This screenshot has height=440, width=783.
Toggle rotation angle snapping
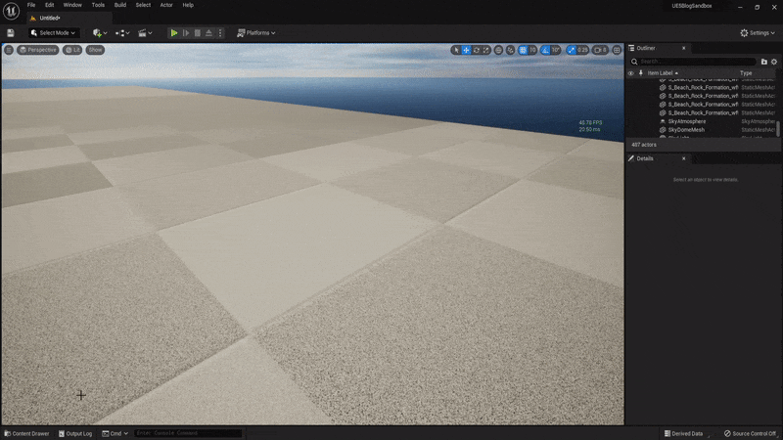coord(545,50)
